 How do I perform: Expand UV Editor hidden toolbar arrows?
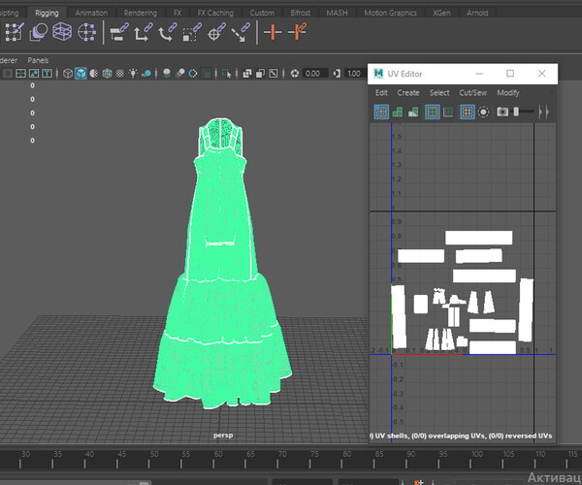pyautogui.click(x=544, y=112)
